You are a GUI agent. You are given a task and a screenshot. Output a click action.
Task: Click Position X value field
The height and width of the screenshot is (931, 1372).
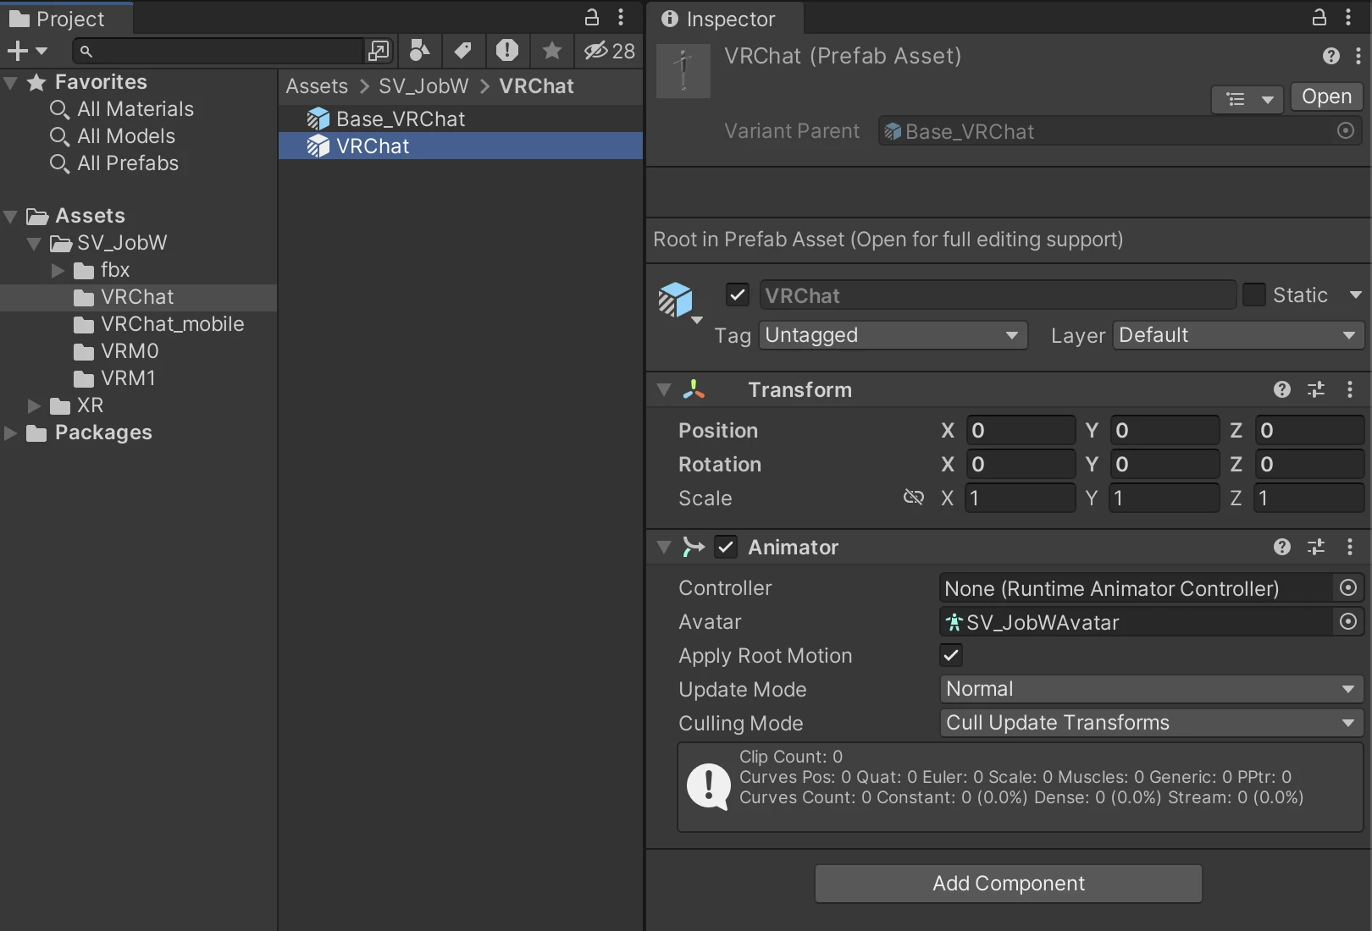pos(1020,430)
